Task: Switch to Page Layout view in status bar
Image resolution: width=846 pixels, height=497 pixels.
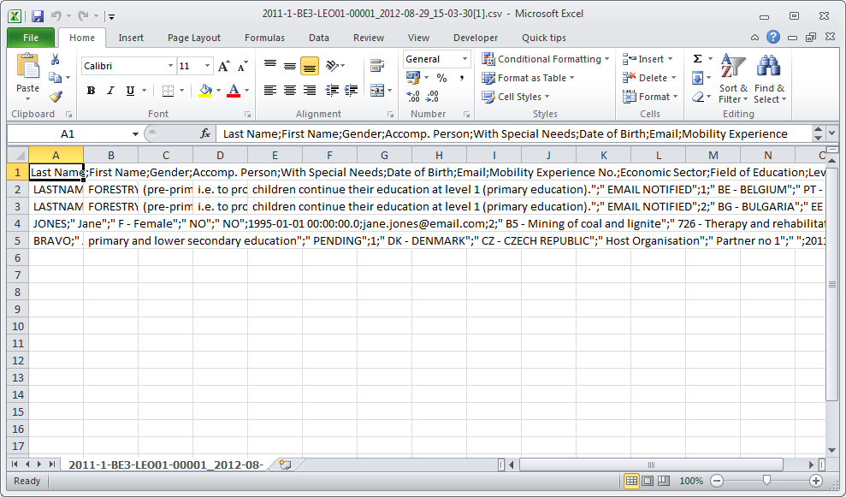Action: pyautogui.click(x=648, y=481)
